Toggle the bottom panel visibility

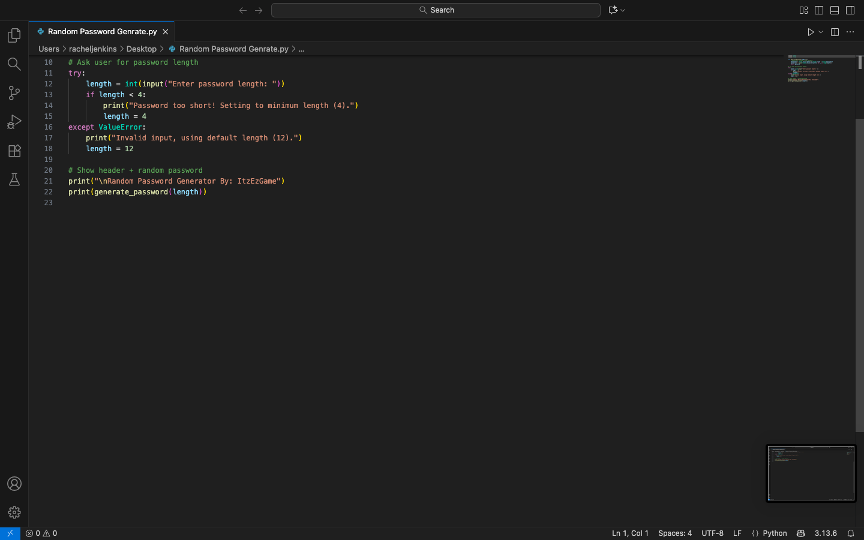pyautogui.click(x=835, y=10)
